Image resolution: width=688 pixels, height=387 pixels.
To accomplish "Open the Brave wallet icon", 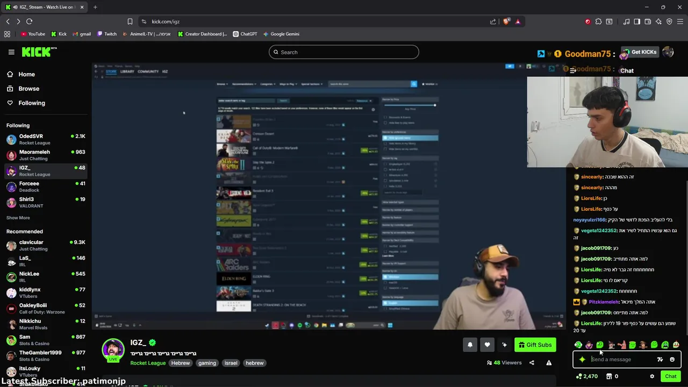I will (648, 21).
